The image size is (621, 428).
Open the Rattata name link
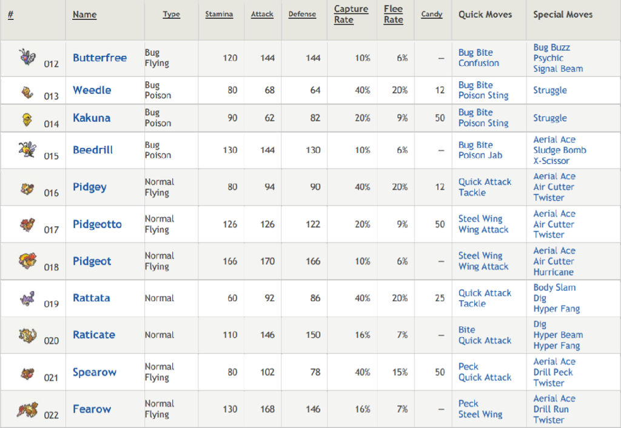click(91, 298)
